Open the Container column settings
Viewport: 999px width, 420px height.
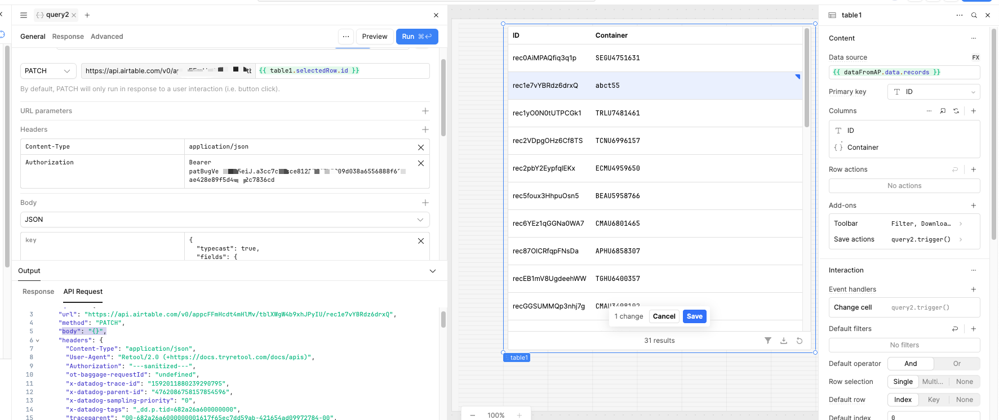pos(904,148)
